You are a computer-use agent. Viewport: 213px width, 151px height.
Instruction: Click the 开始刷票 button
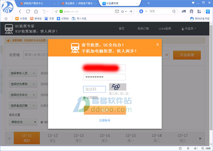pos(187,55)
